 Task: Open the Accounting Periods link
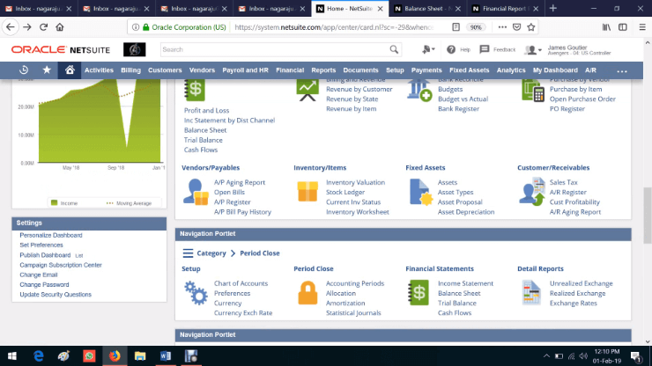355,283
